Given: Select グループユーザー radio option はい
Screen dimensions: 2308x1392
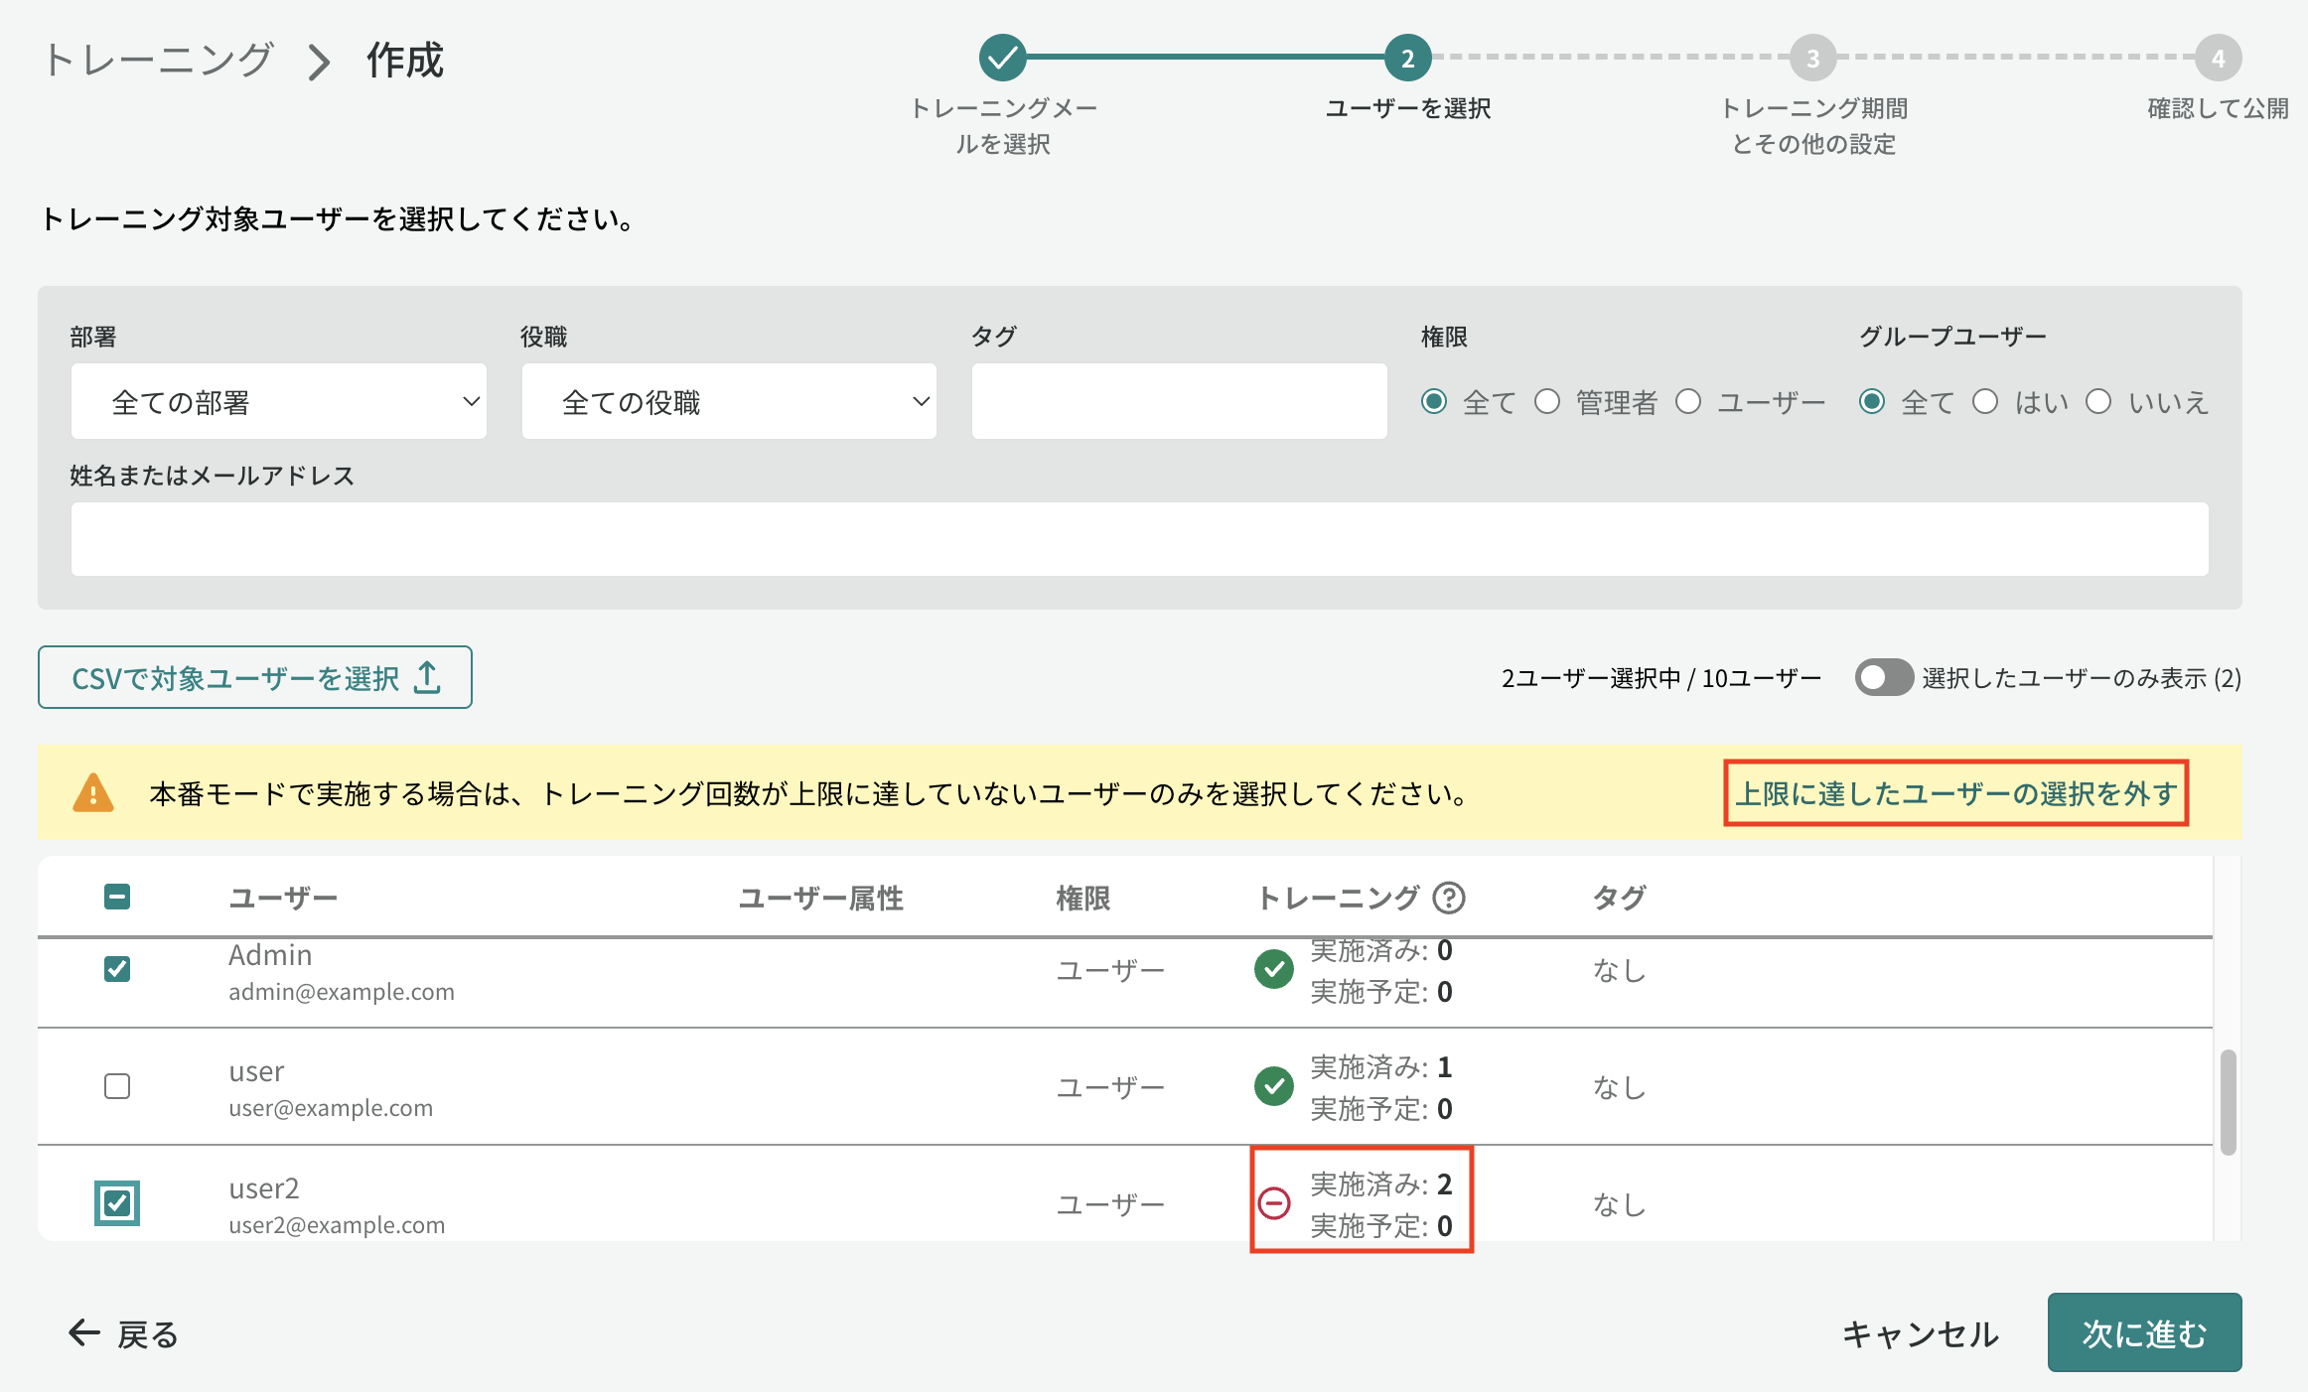Looking at the screenshot, I should (x=1985, y=401).
